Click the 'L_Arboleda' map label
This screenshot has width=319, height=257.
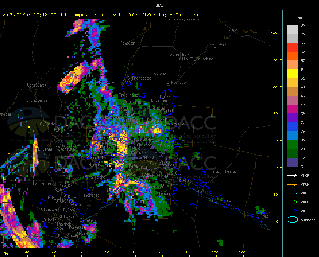pos(76,205)
